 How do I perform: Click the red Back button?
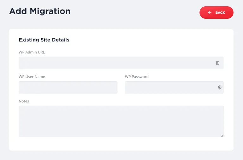[216, 13]
